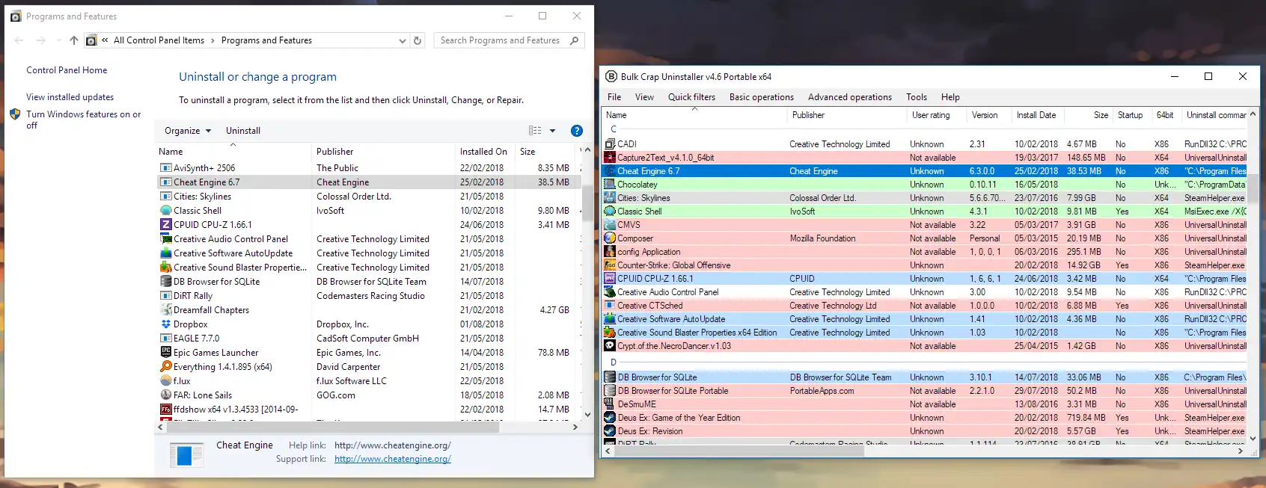The width and height of the screenshot is (1266, 488).
Task: Select DB Browser for SQLite Portable row
Action: click(x=926, y=391)
